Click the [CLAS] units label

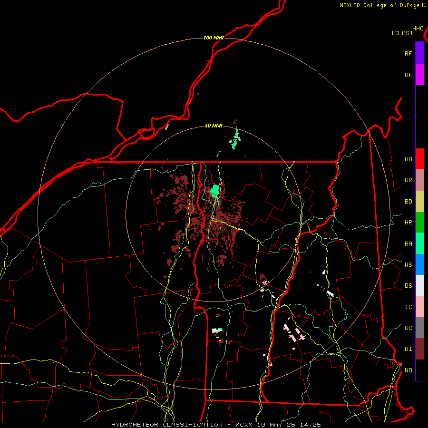click(402, 33)
